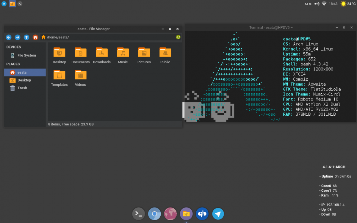Select the Documents folder
Screen dimensions: 357x223
[80, 56]
